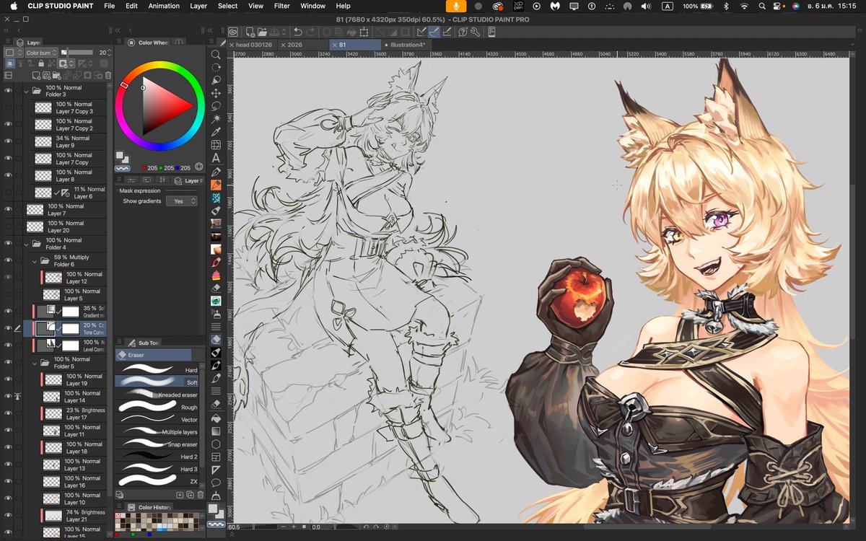Hide Folder 4 using eye icon
The height and width of the screenshot is (541, 866).
8,243
